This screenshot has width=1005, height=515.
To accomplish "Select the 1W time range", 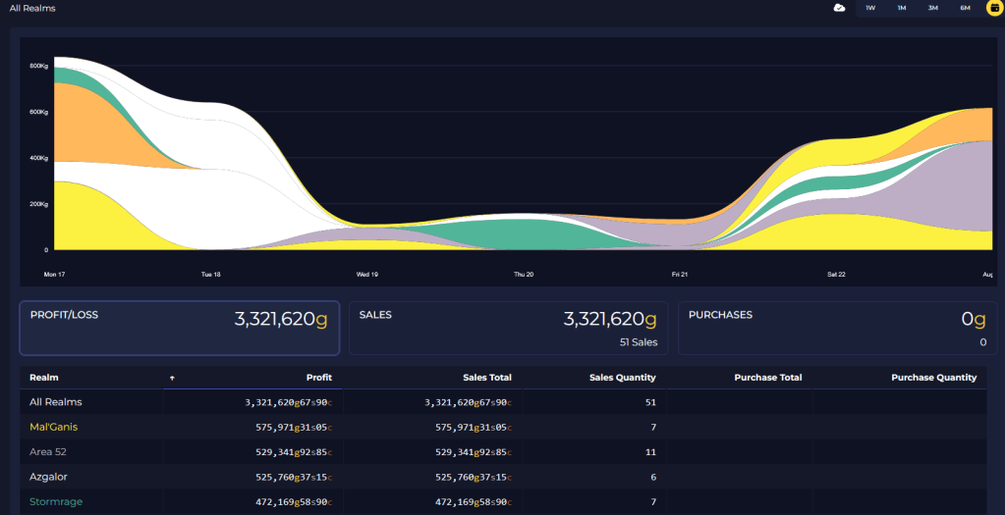I will pos(870,8).
